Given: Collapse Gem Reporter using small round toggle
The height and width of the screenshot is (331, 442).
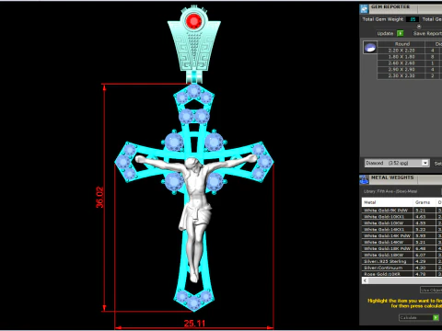Looking at the screenshot, I should pos(419,27).
